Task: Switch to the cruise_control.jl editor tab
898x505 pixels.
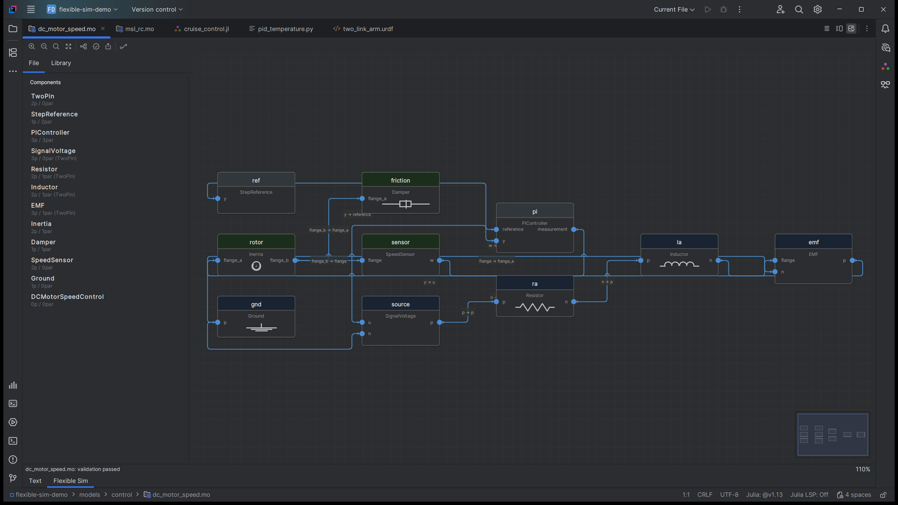Action: pyautogui.click(x=201, y=29)
